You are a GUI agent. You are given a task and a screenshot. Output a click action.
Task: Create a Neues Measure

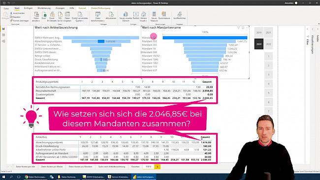[x=154, y=17]
